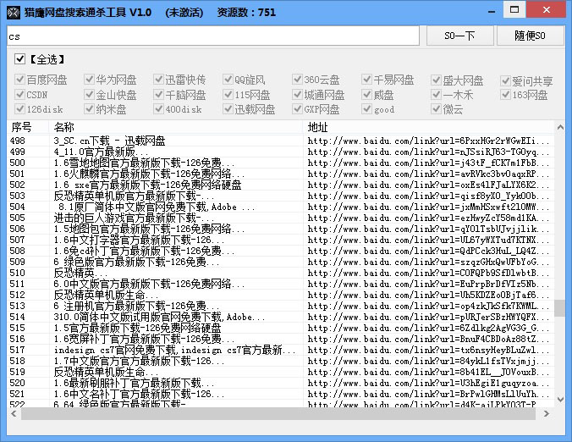Viewport: 572px width, 442px height.
Task: Toggle the QQ旋风 checkbox
Action: tap(228, 80)
